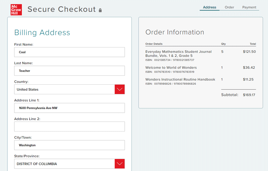Image resolution: width=268 pixels, height=171 pixels.
Task: Click the Address Line 1 field
Action: coord(69,108)
